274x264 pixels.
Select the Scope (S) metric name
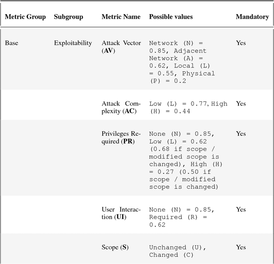click(115, 247)
